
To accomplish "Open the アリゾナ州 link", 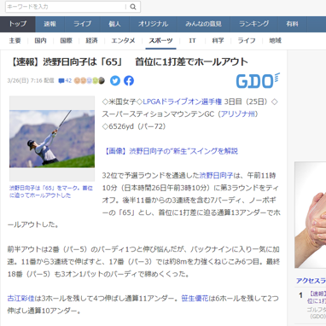I will 238,114.
